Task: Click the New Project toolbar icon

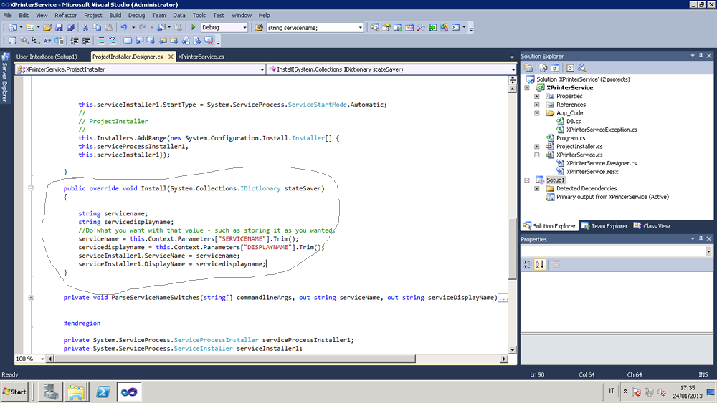Action: coord(13,27)
